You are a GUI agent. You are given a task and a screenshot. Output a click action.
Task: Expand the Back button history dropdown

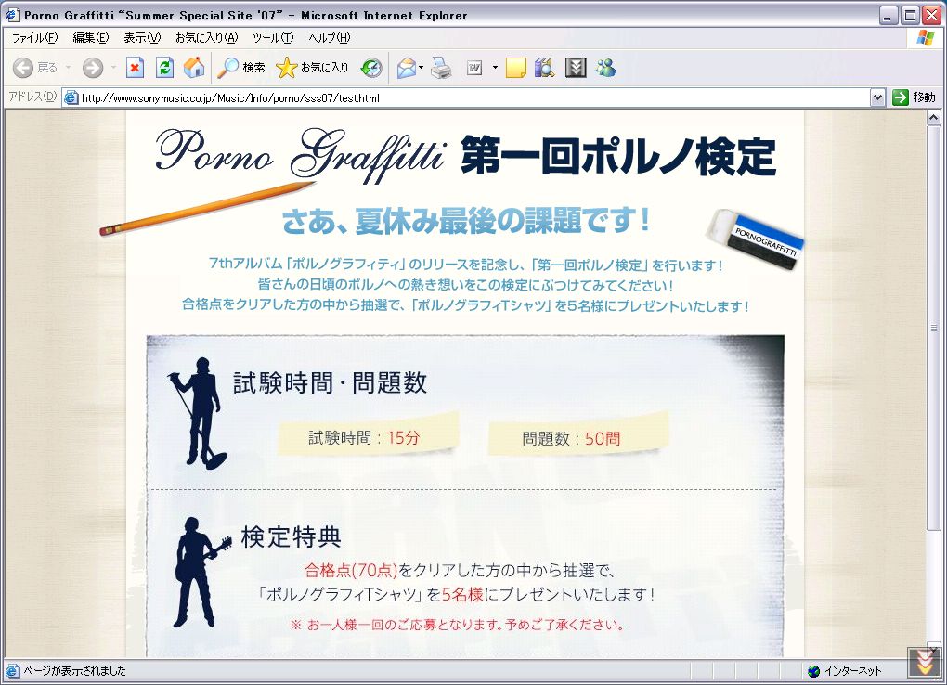69,68
